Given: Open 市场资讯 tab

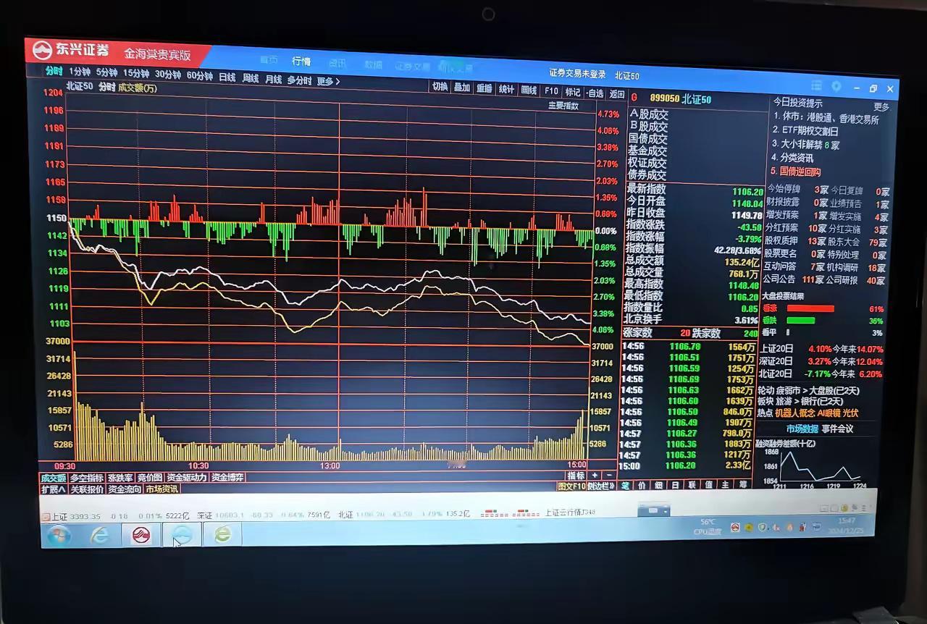Looking at the screenshot, I should pyautogui.click(x=162, y=489).
